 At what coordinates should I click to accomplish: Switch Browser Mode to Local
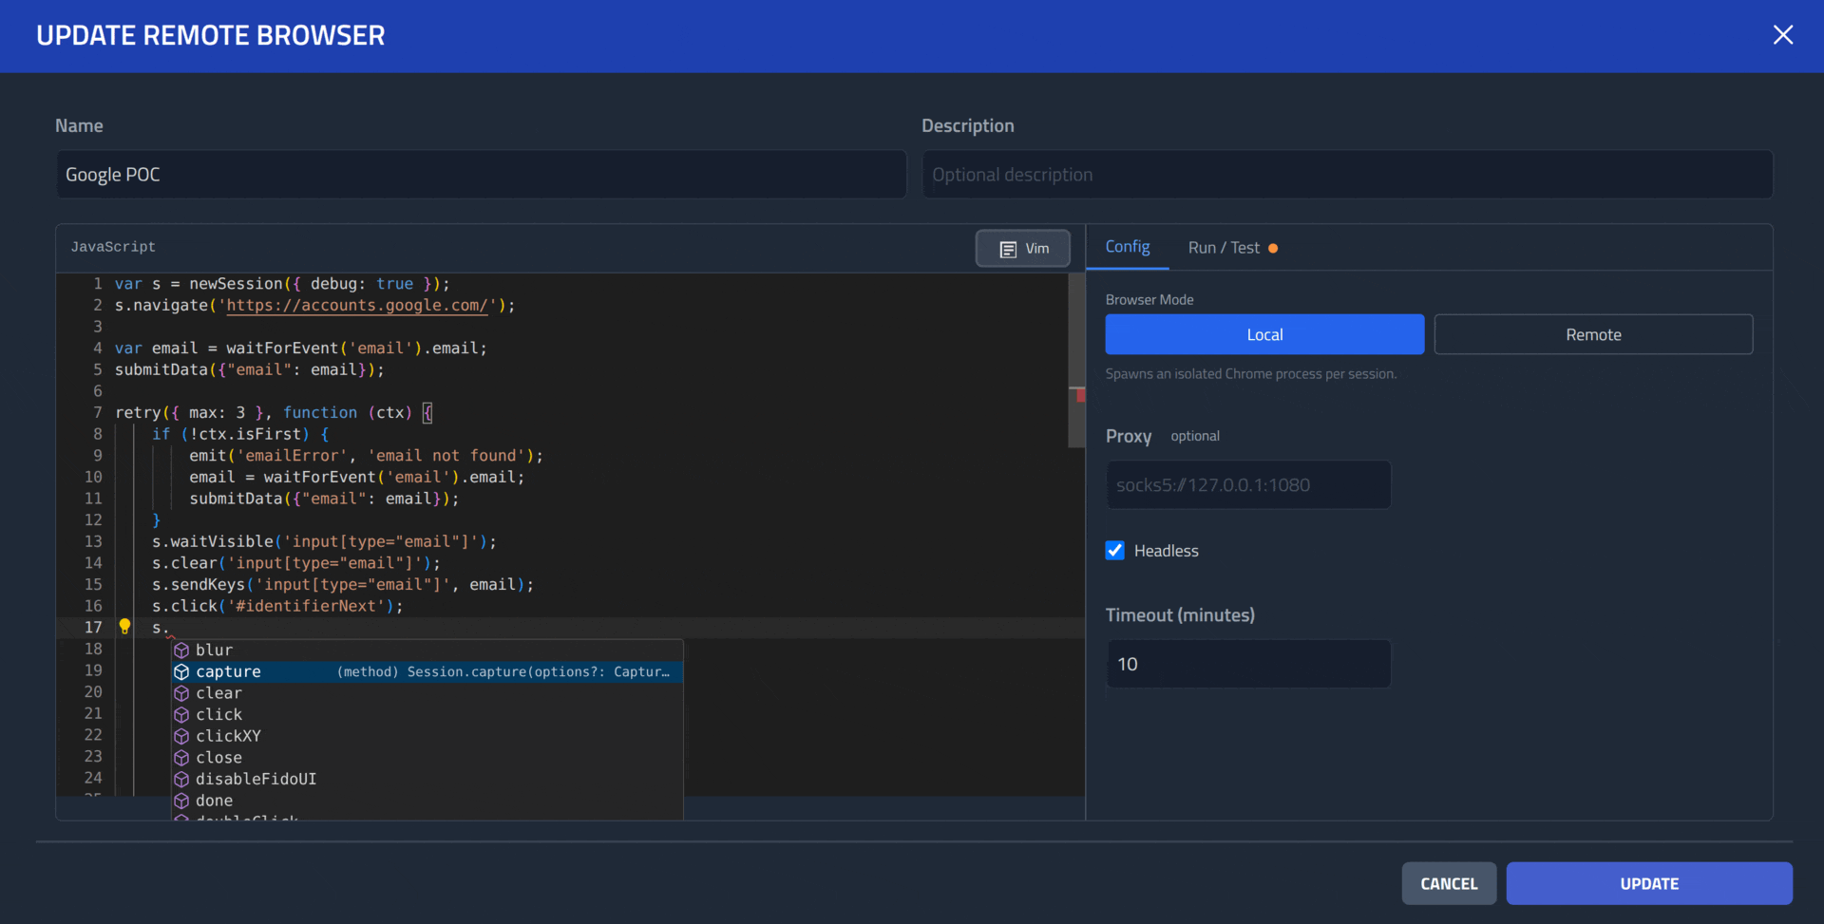pyautogui.click(x=1264, y=334)
